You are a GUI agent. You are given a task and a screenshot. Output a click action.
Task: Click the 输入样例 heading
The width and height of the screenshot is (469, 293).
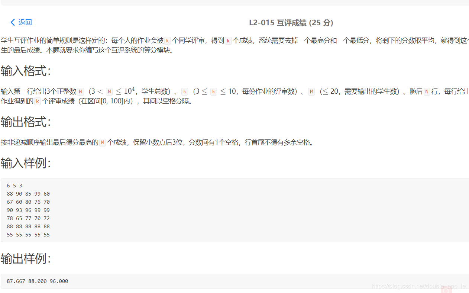tap(26, 162)
